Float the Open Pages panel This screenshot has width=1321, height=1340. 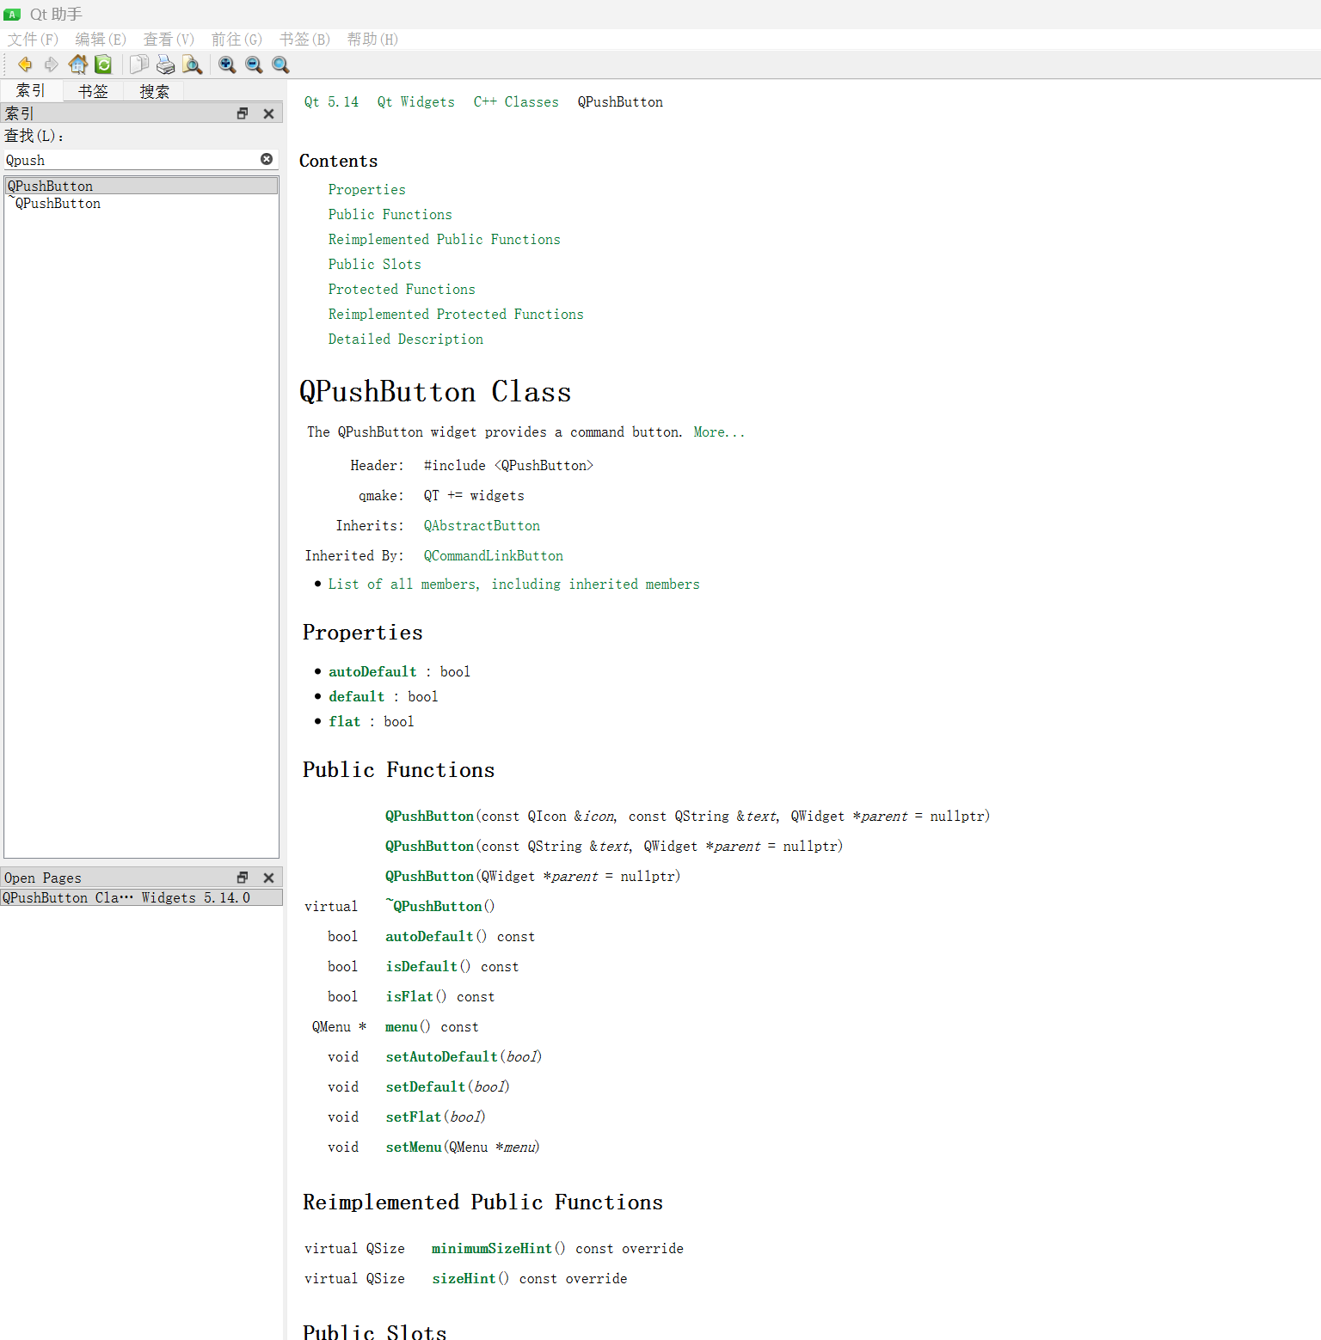243,878
